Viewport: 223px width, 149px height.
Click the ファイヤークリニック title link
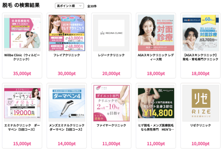[111, 125]
